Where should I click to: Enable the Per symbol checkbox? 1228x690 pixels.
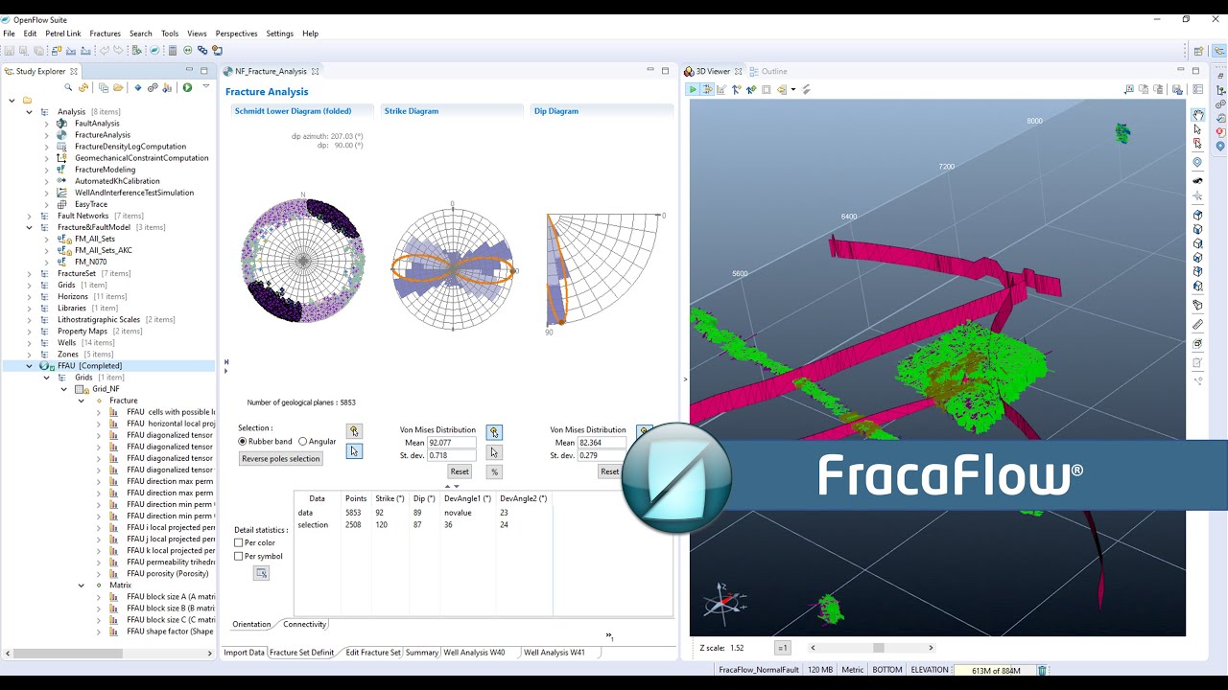[239, 557]
